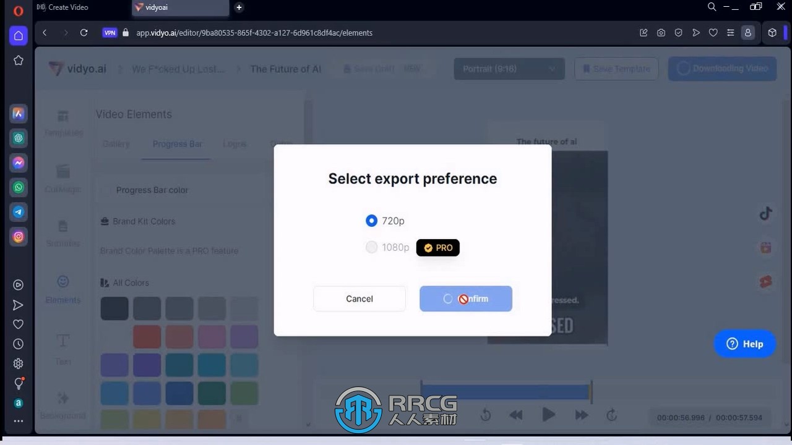
Task: Open the Elements sidebar section
Action: (x=63, y=289)
